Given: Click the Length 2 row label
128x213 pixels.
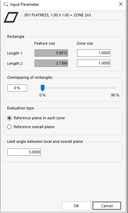Looking at the screenshot, I should (x=15, y=63).
